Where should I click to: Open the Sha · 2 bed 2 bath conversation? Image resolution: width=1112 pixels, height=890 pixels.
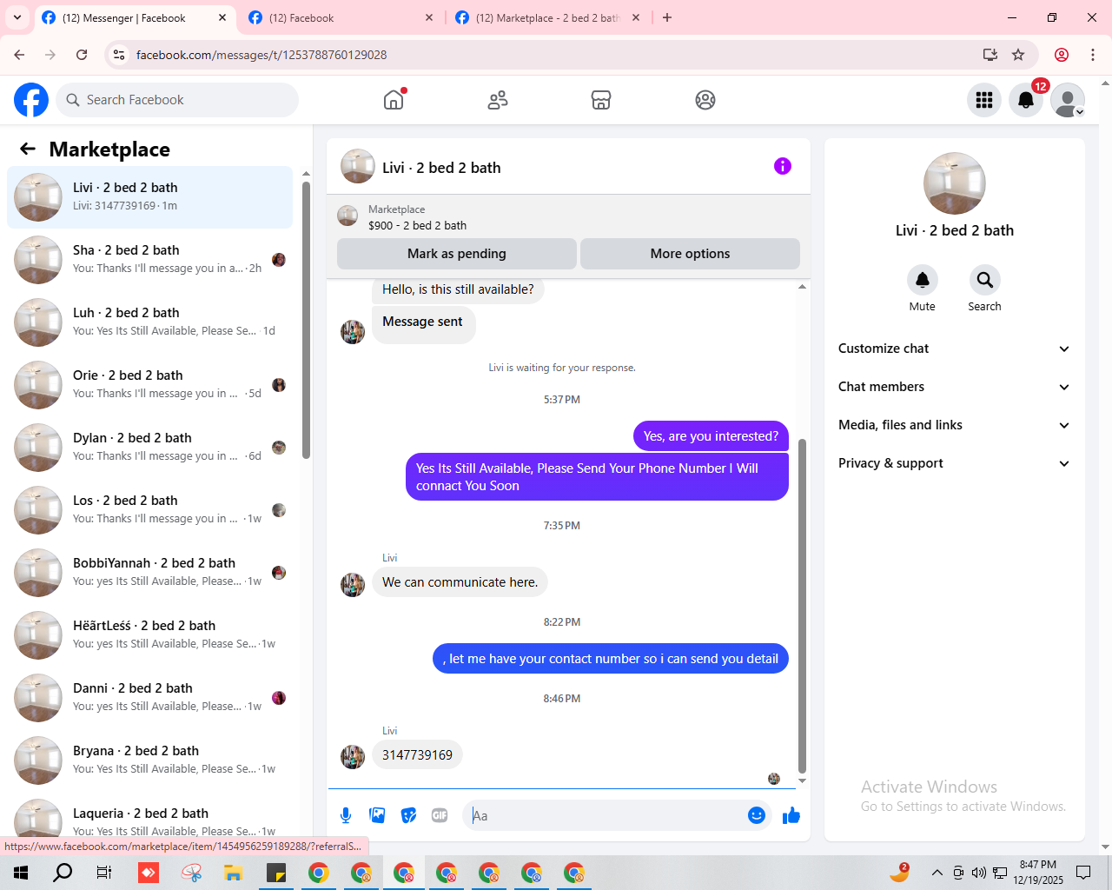pyautogui.click(x=149, y=260)
